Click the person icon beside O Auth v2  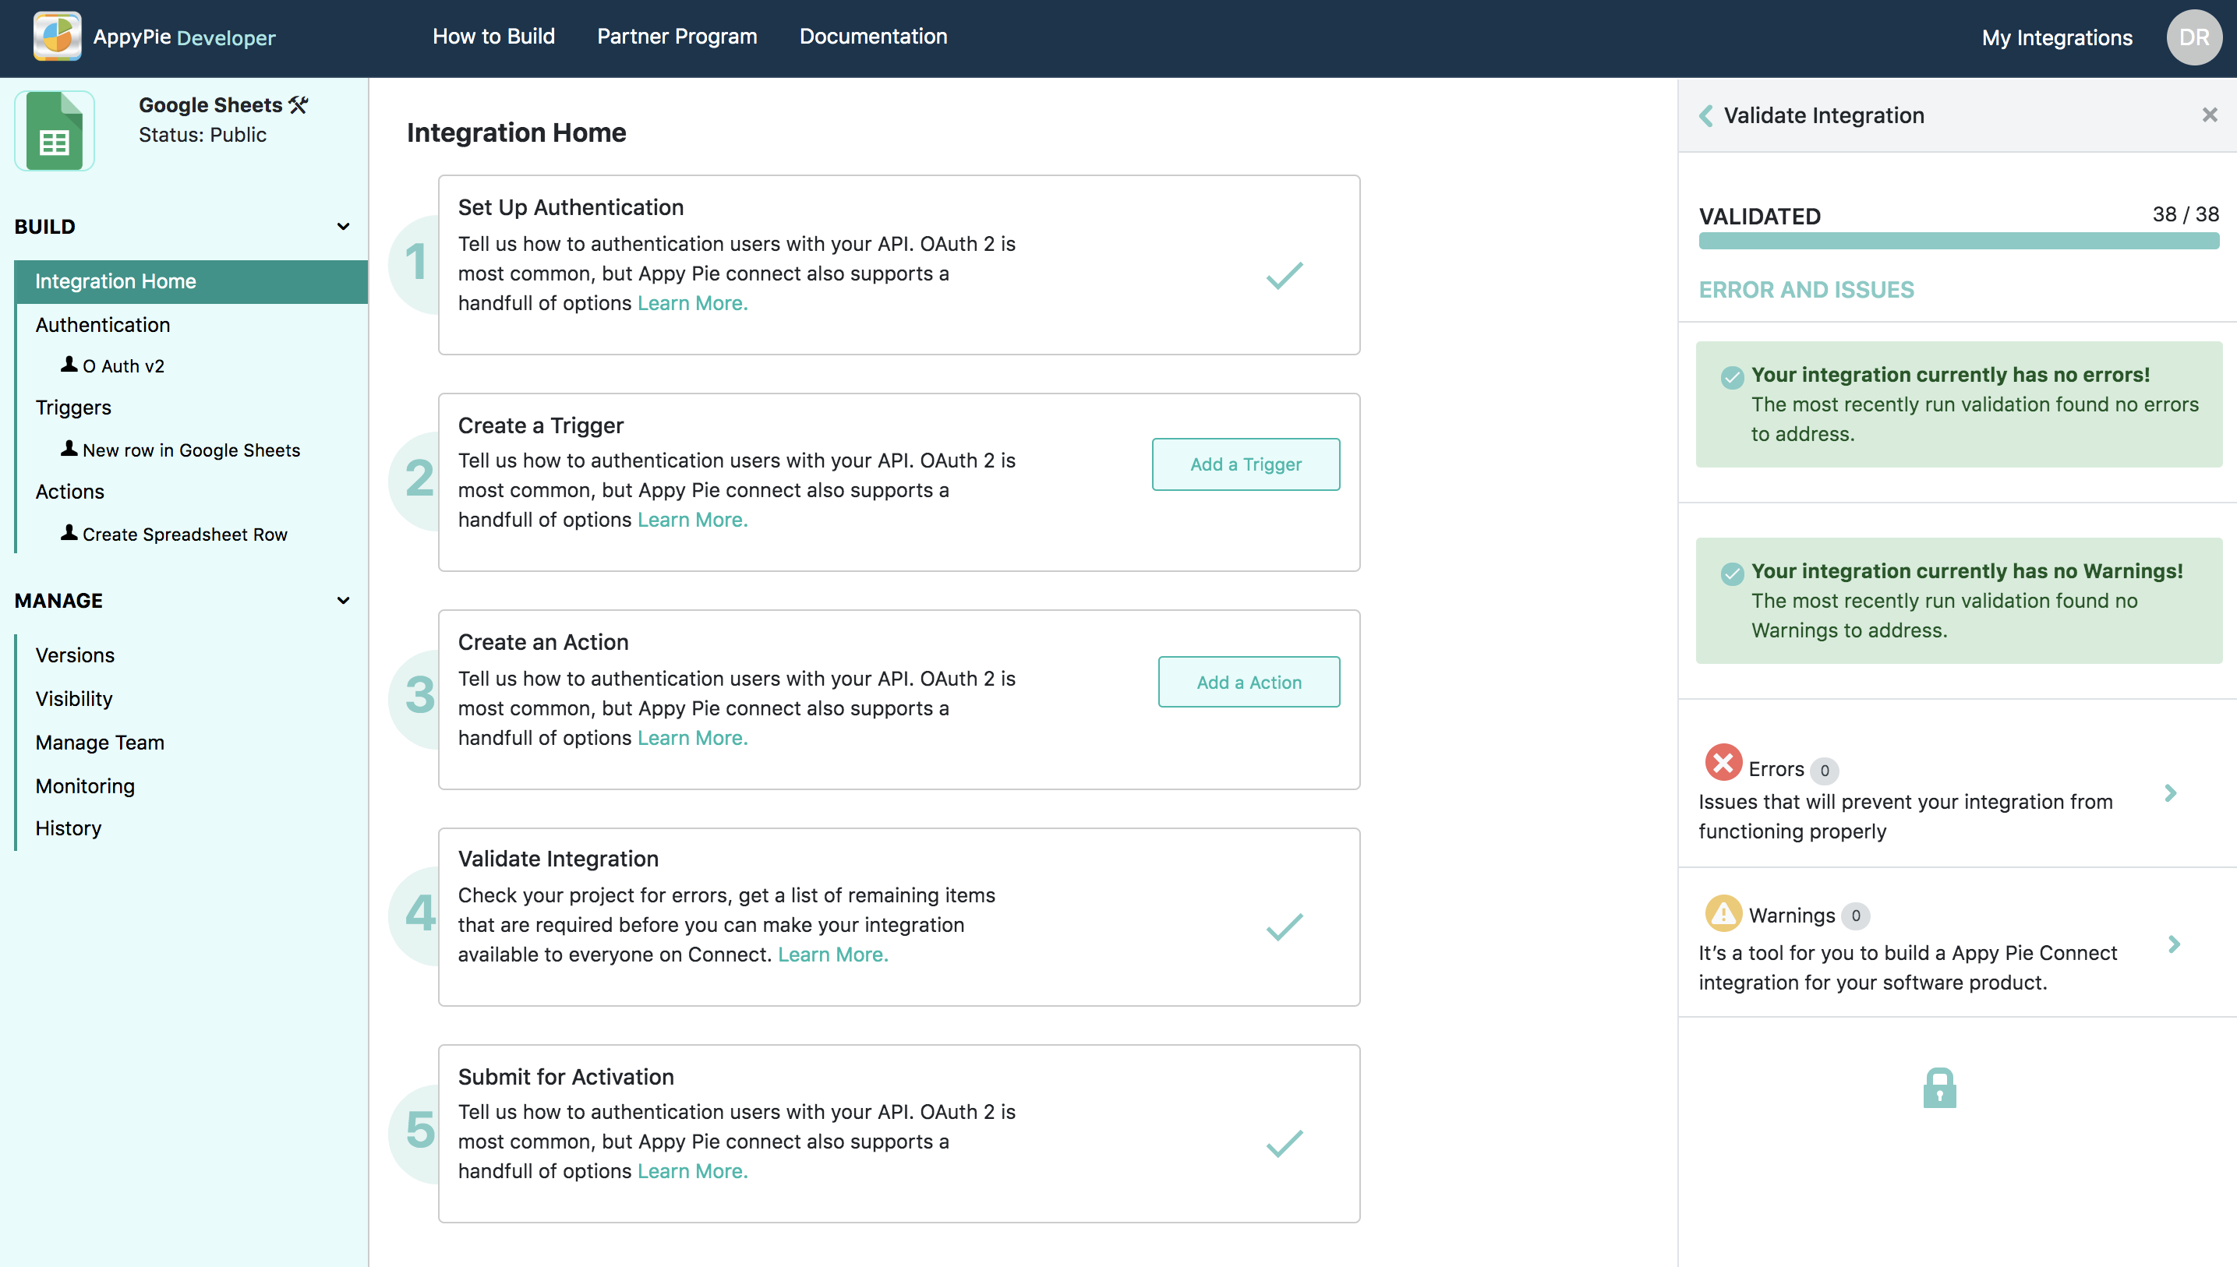(x=69, y=364)
